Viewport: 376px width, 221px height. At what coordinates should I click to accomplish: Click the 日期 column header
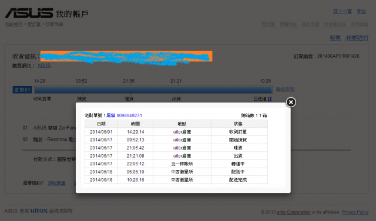click(101, 124)
